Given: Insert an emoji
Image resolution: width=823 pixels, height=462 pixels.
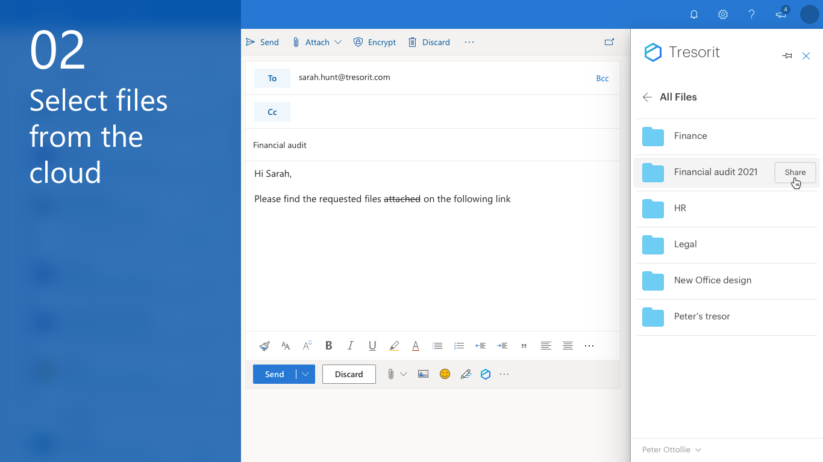Looking at the screenshot, I should (x=445, y=374).
